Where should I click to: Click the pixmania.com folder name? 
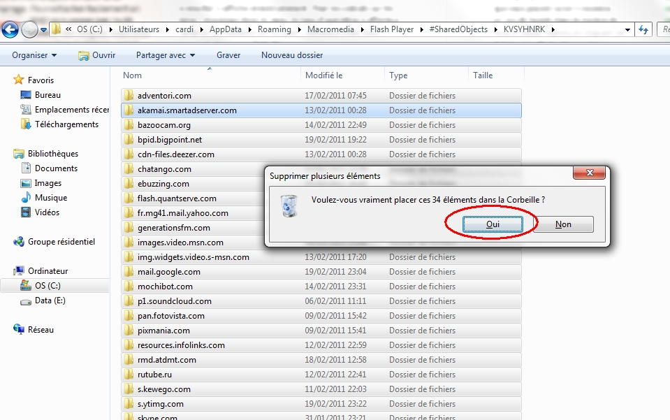[163, 331]
